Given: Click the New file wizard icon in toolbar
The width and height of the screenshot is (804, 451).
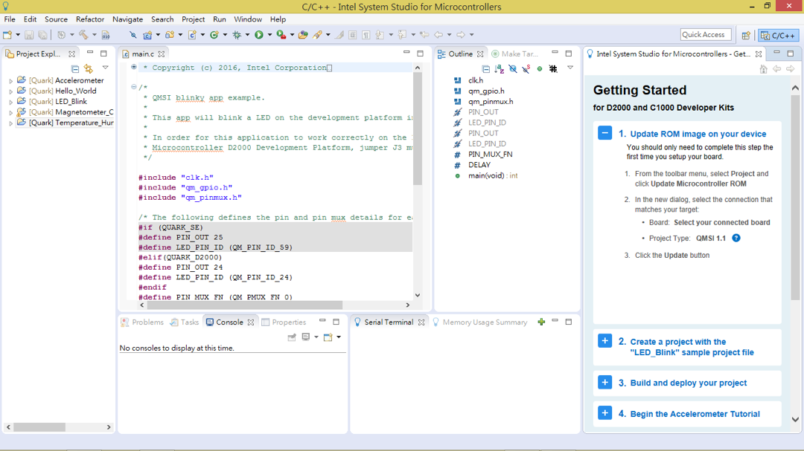Looking at the screenshot, I should click(x=7, y=35).
